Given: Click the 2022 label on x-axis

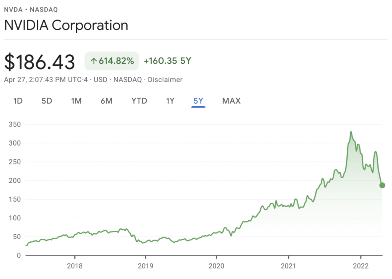Looking at the screenshot, I should (x=361, y=266).
